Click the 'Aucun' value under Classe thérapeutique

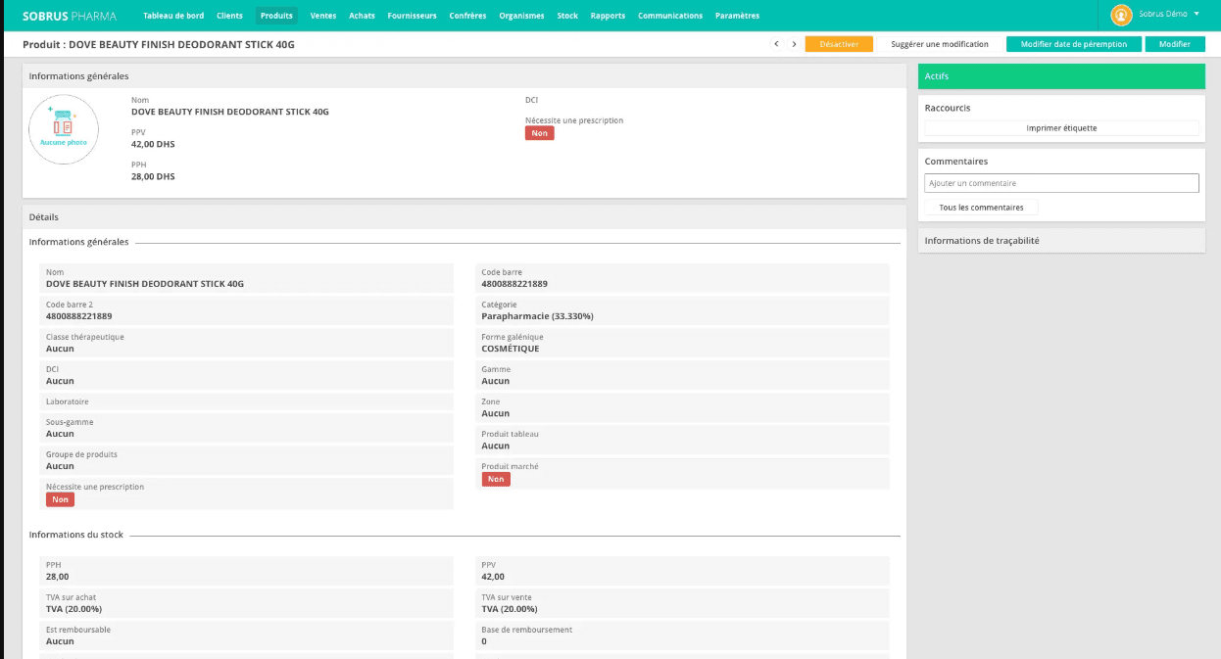click(60, 349)
